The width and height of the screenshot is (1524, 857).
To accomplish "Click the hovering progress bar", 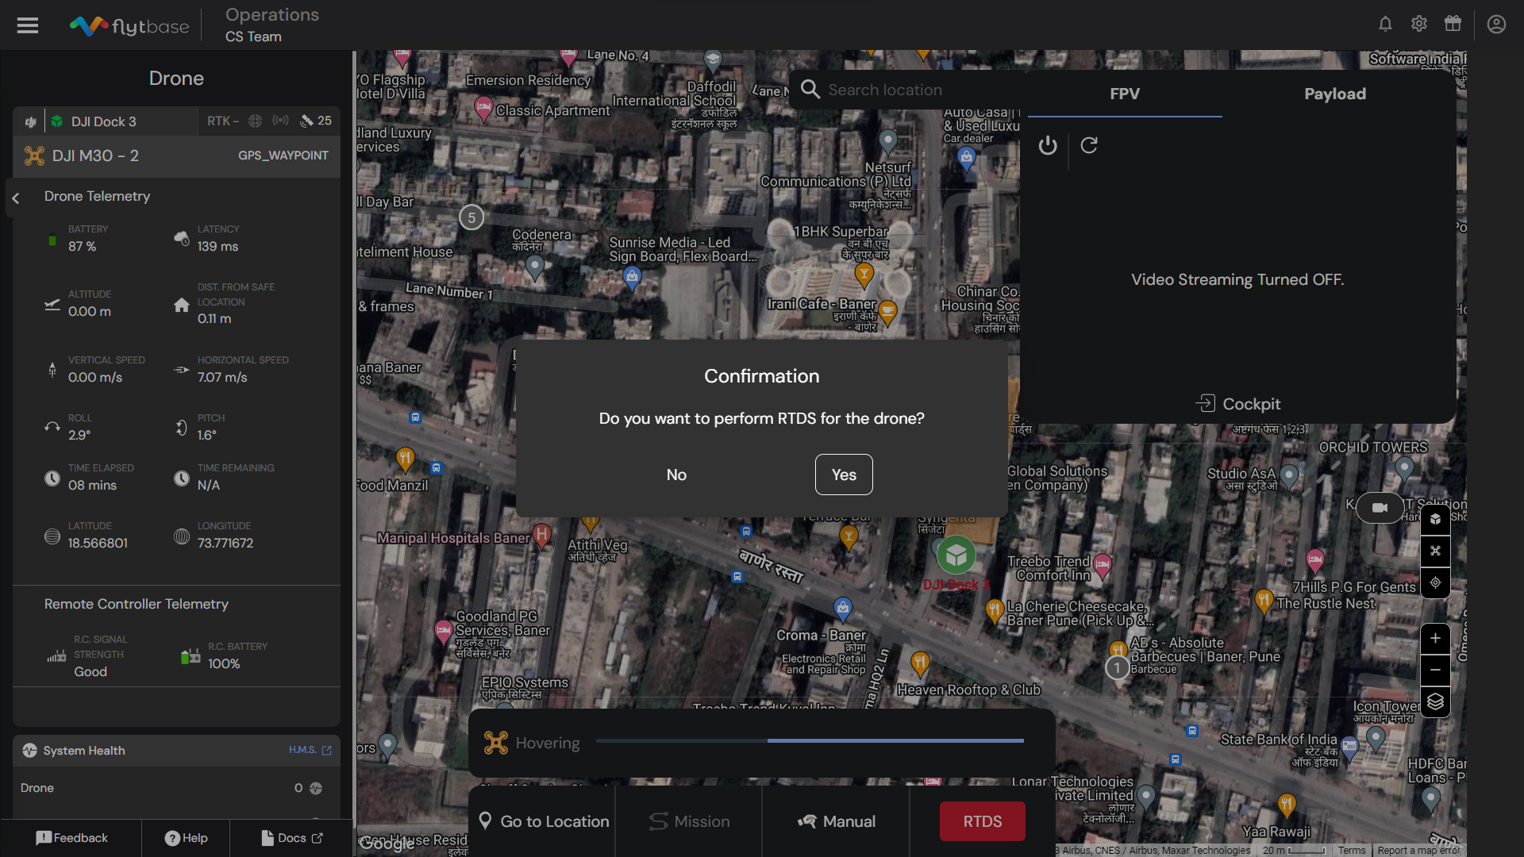I will pyautogui.click(x=810, y=741).
